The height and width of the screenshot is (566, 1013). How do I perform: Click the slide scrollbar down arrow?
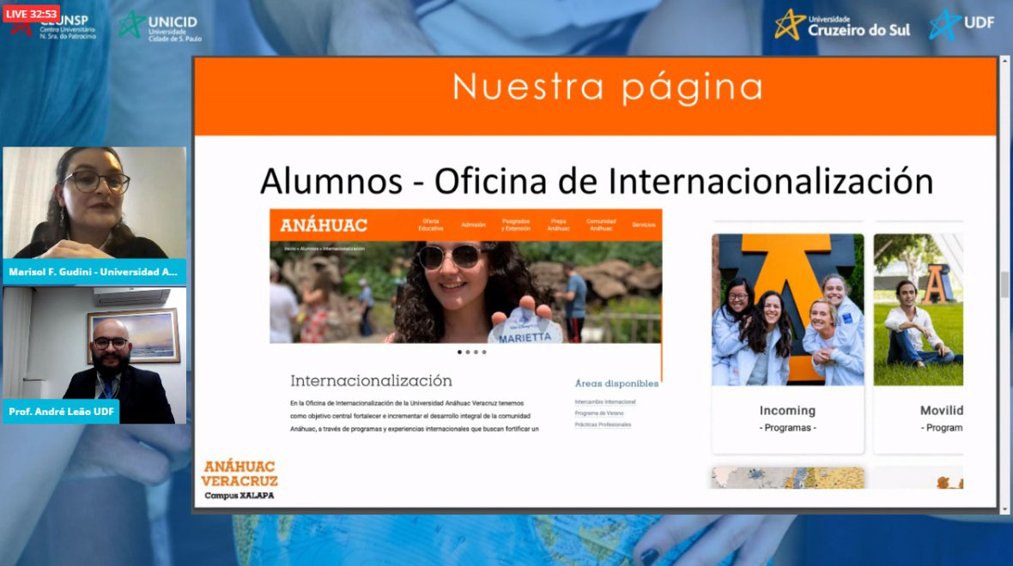tap(1004, 510)
